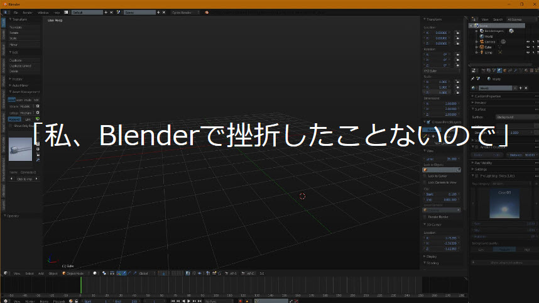Screen dimensions: 539x303
Task: Open the Surface Background dropdown
Action: click(516, 118)
